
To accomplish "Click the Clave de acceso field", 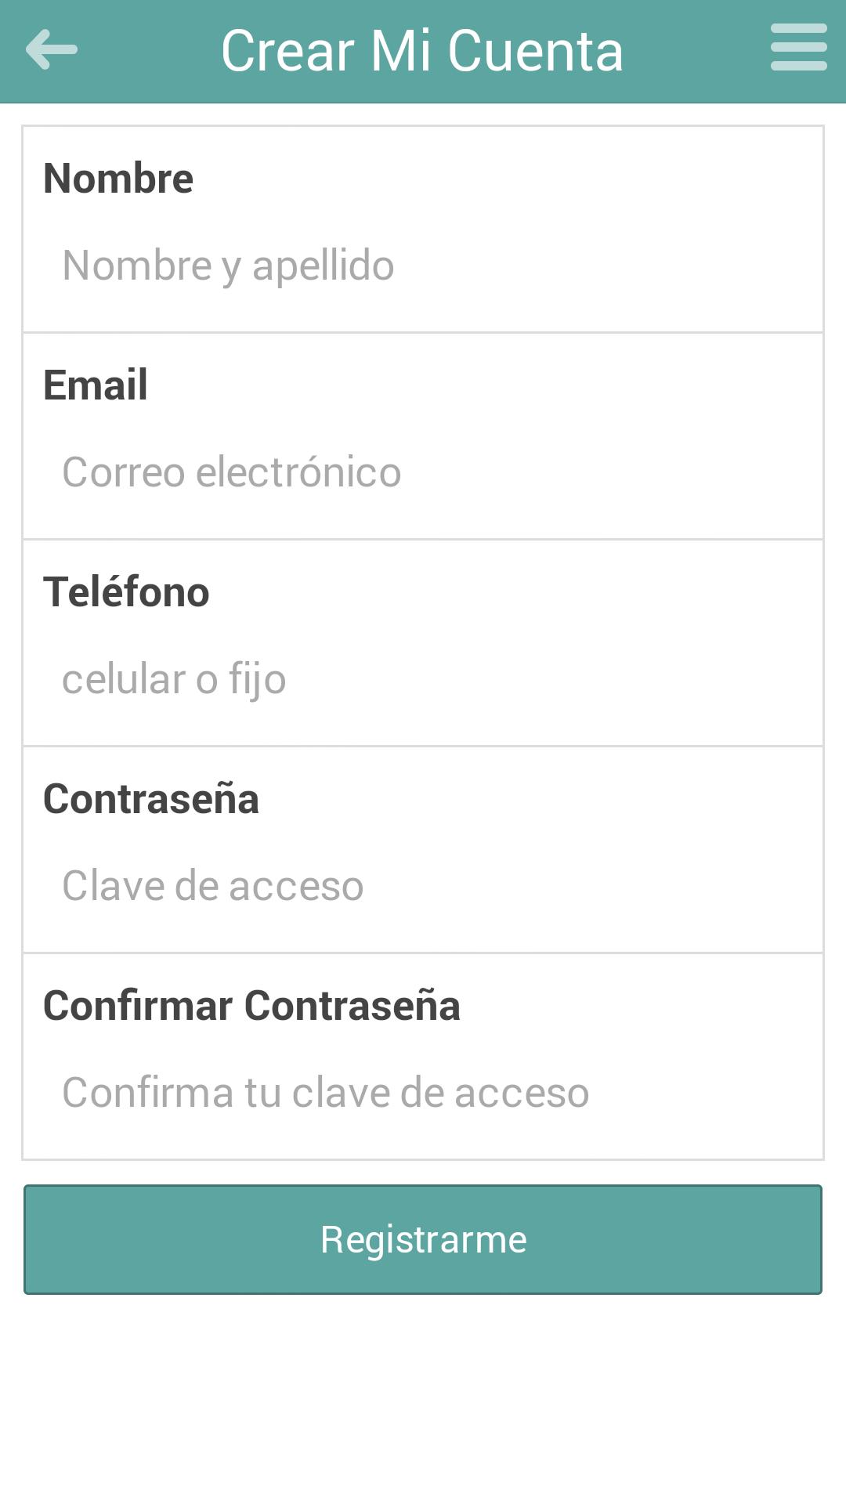I will click(x=423, y=886).
